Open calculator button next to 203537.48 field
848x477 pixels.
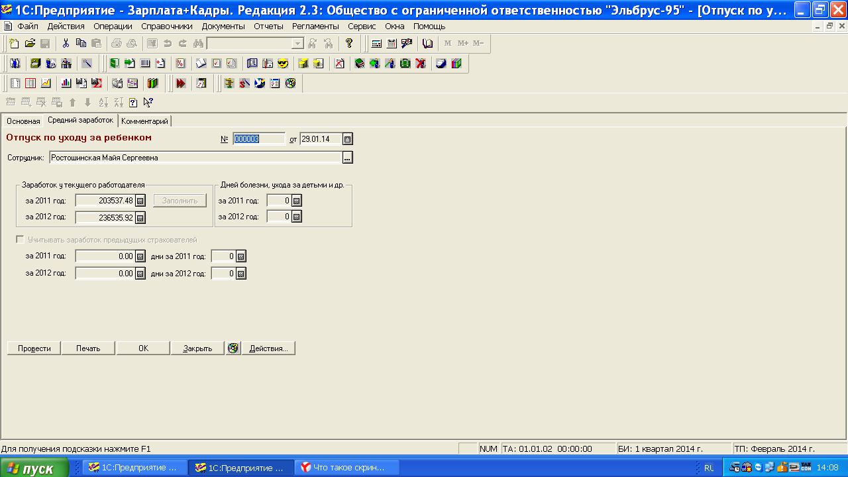140,201
